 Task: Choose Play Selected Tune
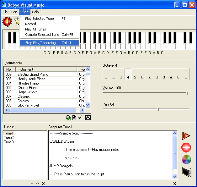click(50, 19)
